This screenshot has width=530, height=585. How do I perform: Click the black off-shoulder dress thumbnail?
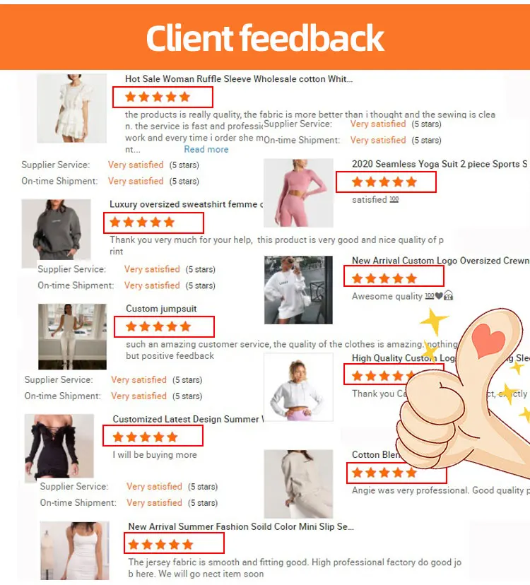click(x=59, y=448)
